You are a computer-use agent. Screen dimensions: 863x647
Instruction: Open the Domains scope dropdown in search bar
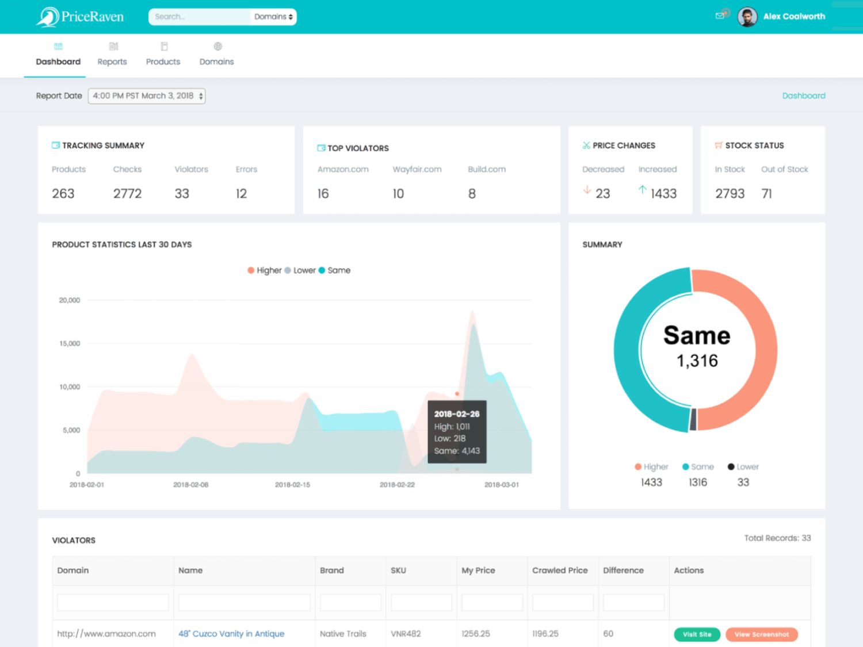coord(273,17)
